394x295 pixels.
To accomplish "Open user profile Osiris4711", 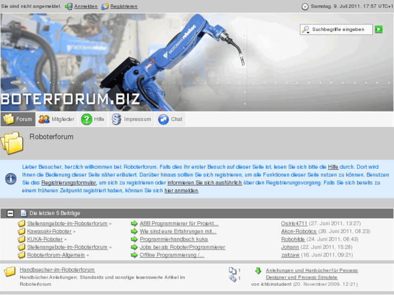I will (294, 224).
